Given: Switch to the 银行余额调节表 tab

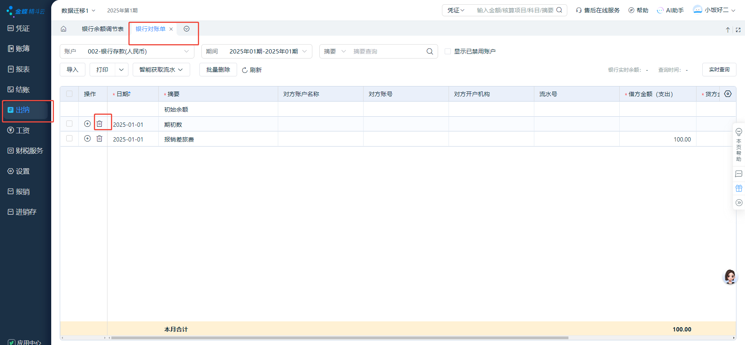Looking at the screenshot, I should 102,29.
